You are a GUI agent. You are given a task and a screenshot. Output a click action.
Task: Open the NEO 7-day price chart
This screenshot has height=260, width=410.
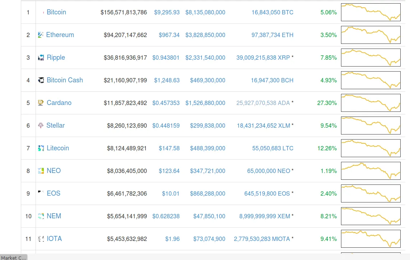pyautogui.click(x=371, y=171)
